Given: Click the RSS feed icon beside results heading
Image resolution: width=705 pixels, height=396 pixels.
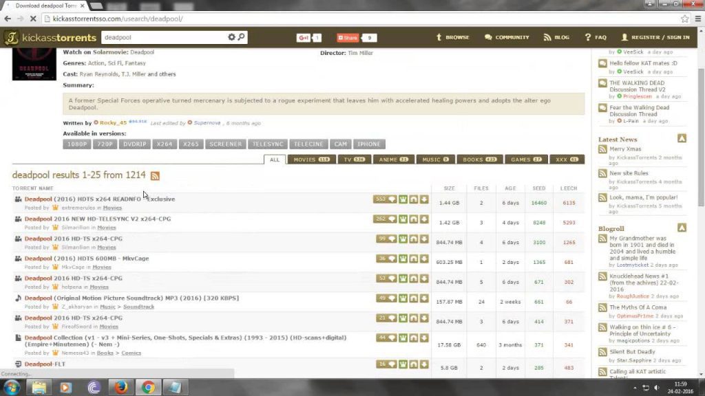Looking at the screenshot, I should pos(155,176).
